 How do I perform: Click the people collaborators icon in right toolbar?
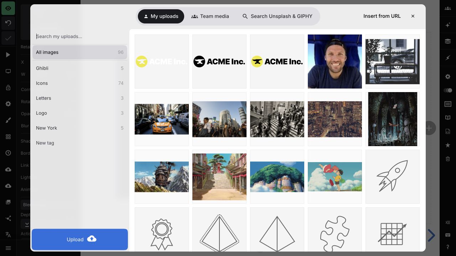coord(448,8)
